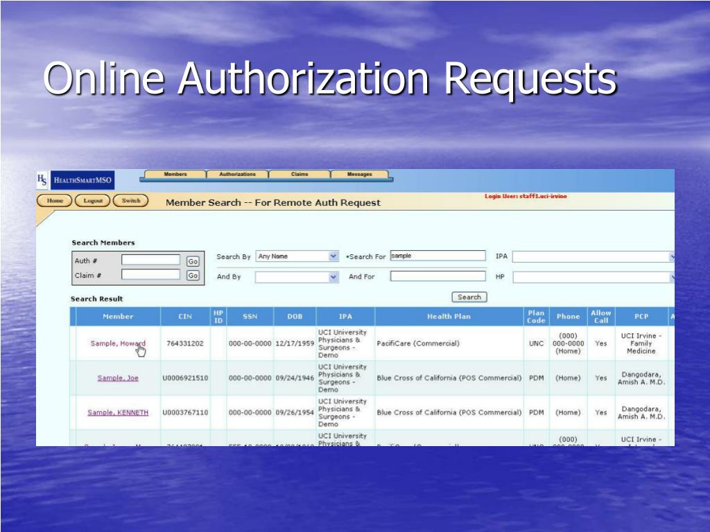
Task: Click the IPA column header
Action: (345, 317)
